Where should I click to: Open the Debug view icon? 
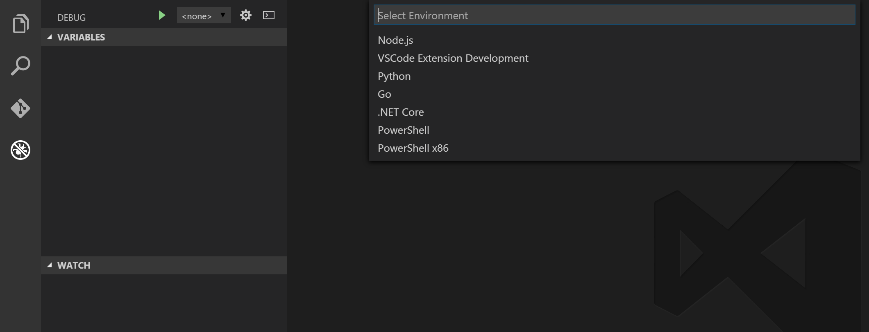point(20,150)
